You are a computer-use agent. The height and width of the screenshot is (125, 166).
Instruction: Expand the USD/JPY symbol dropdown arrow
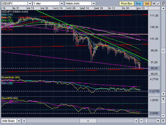pyautogui.click(x=30, y=4)
